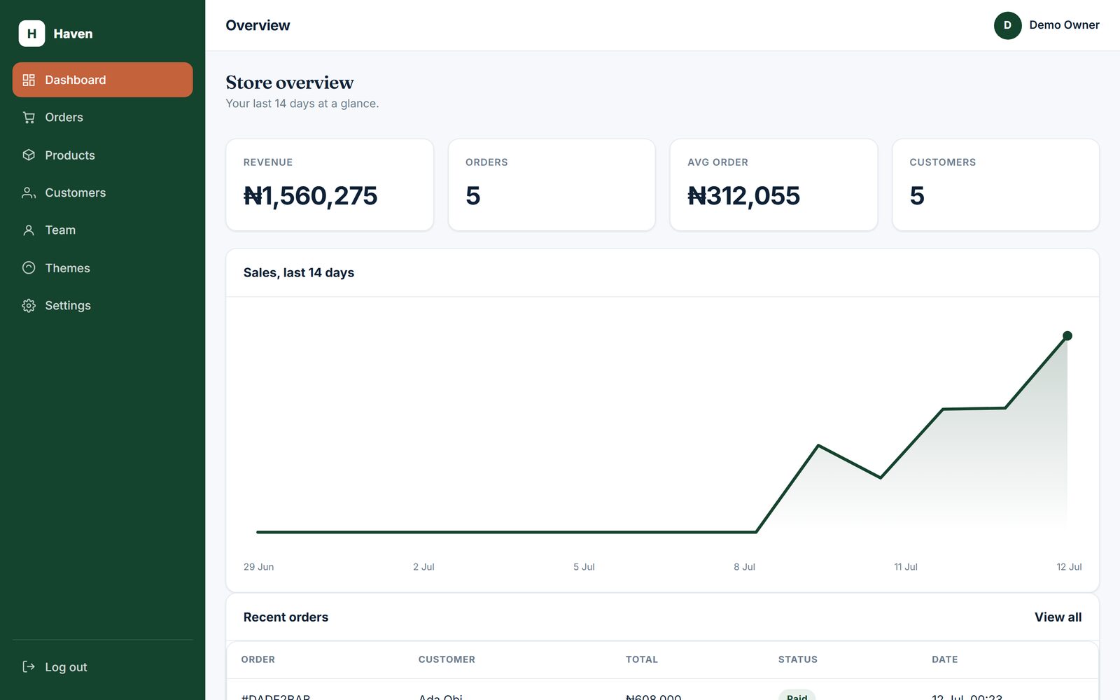Click the 12 Jul axis label
This screenshot has width=1120, height=700.
(x=1069, y=567)
